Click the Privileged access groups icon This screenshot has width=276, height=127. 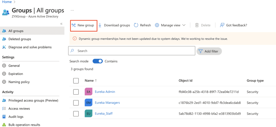tap(4, 100)
